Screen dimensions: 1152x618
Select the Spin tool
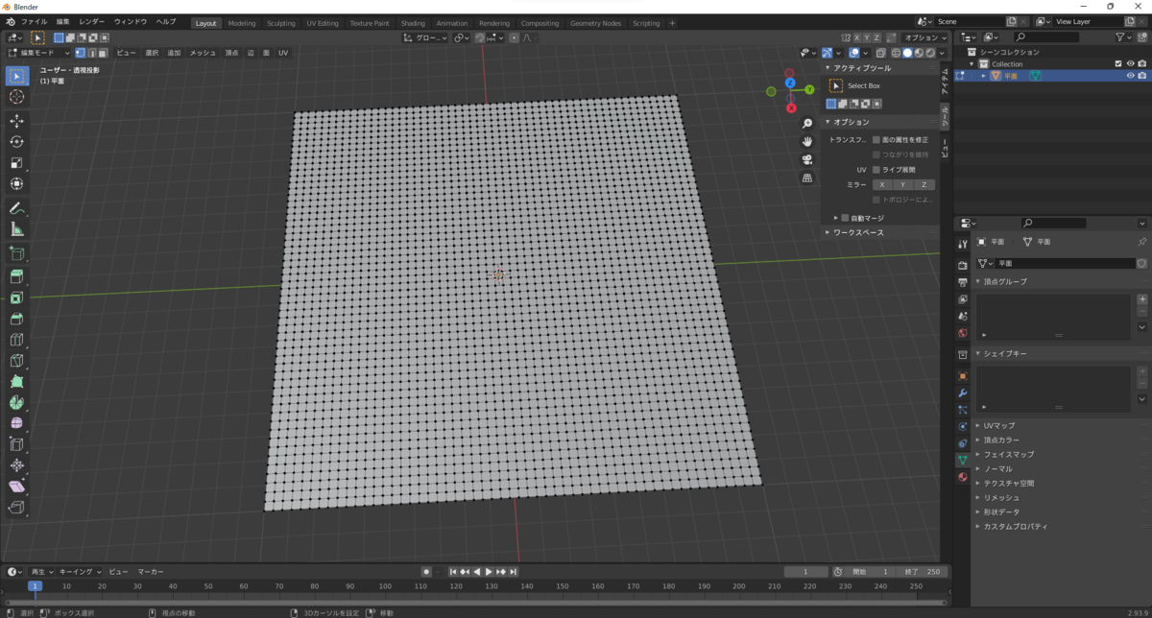(x=17, y=403)
